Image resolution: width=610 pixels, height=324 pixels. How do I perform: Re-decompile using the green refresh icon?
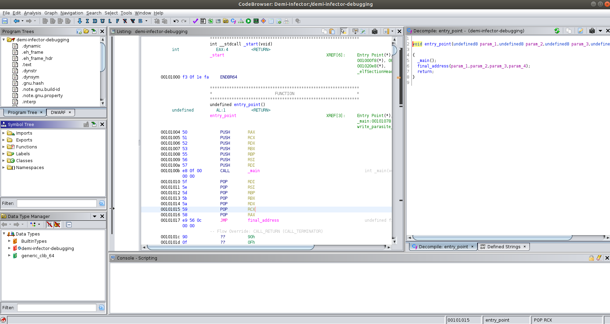click(557, 31)
